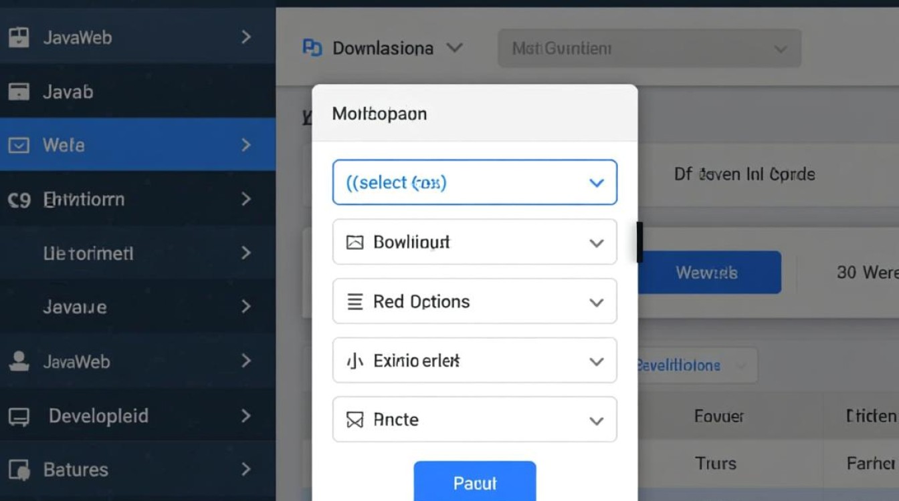Click the C9 icon beside Ehtntiorrn
This screenshot has height=501, width=899.
pos(19,200)
